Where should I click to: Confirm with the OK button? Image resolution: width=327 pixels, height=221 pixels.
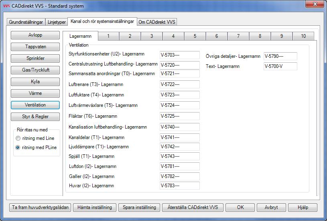point(240,207)
